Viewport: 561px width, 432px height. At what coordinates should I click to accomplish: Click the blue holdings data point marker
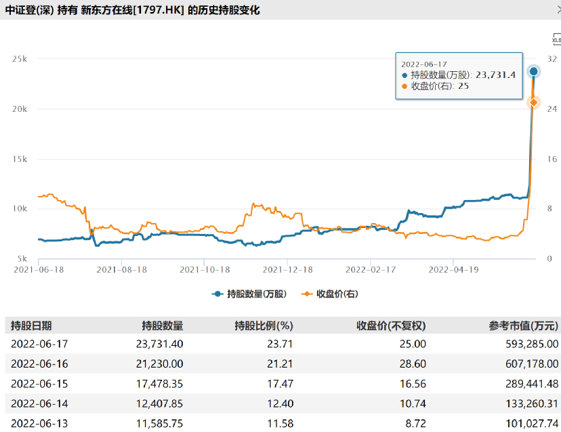[533, 71]
